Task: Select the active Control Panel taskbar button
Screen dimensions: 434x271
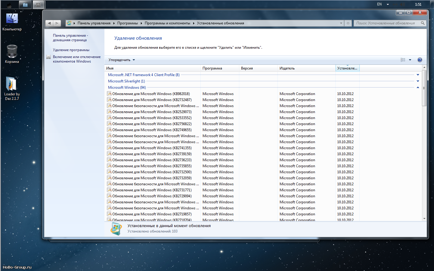Action: pyautogui.click(x=38, y=5)
